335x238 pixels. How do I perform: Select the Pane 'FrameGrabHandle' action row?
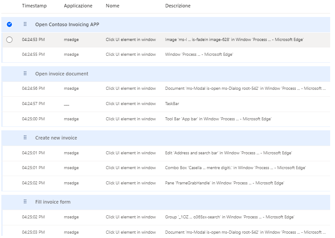(224, 183)
